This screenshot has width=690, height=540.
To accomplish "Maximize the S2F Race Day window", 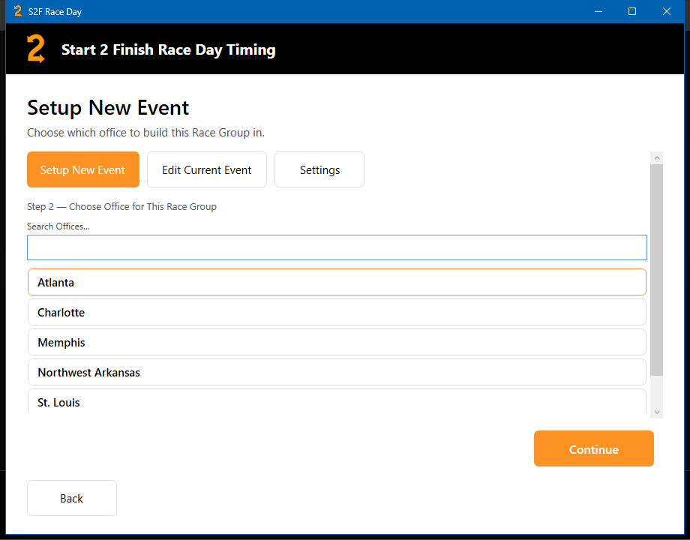I will (x=632, y=11).
